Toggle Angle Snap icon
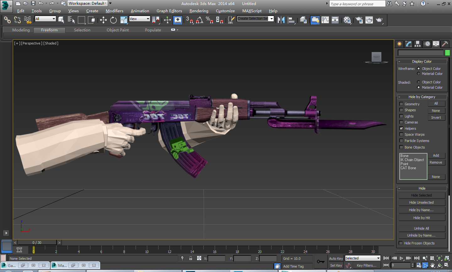452x272 pixels. (200, 20)
